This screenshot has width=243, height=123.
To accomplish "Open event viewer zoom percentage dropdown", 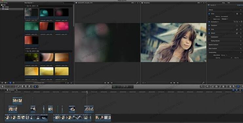I will 133,3.
